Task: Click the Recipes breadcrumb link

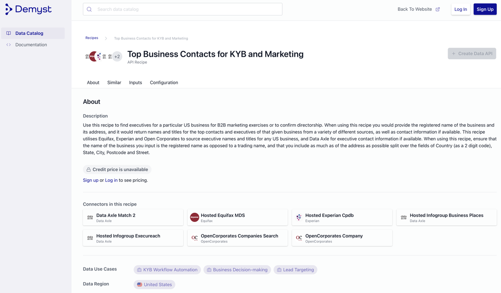Action: (92, 38)
